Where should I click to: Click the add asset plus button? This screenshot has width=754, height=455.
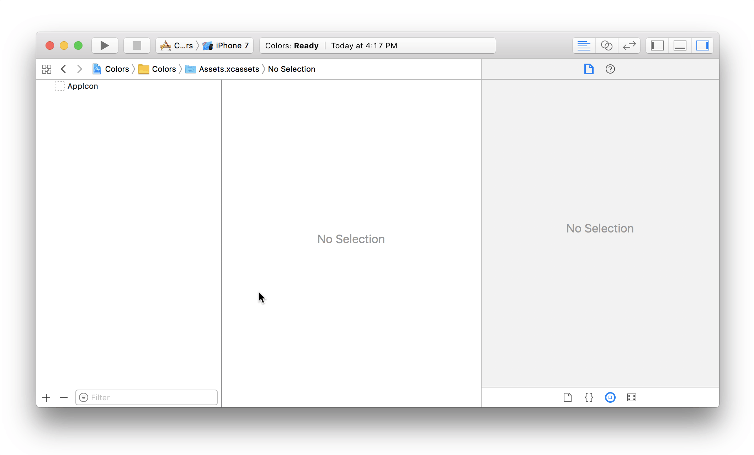pos(46,397)
